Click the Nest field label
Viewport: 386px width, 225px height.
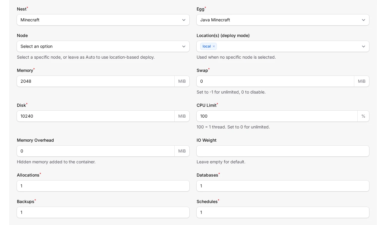(22, 9)
